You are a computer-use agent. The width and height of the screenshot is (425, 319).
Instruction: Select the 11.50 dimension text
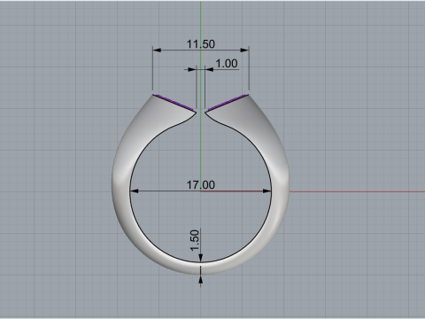pyautogui.click(x=201, y=44)
